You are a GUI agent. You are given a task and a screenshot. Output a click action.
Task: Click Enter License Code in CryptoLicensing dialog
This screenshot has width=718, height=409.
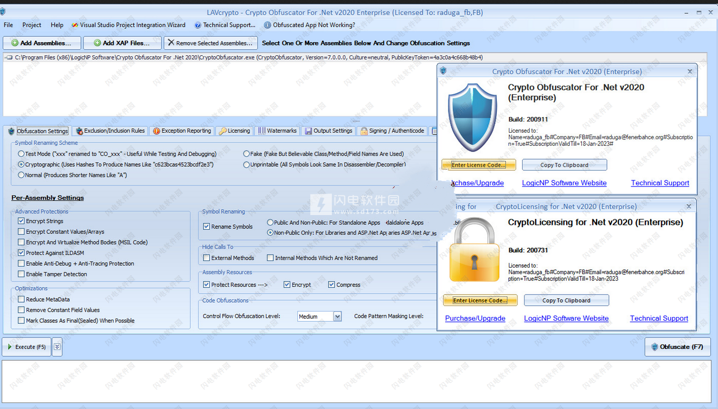click(x=480, y=300)
